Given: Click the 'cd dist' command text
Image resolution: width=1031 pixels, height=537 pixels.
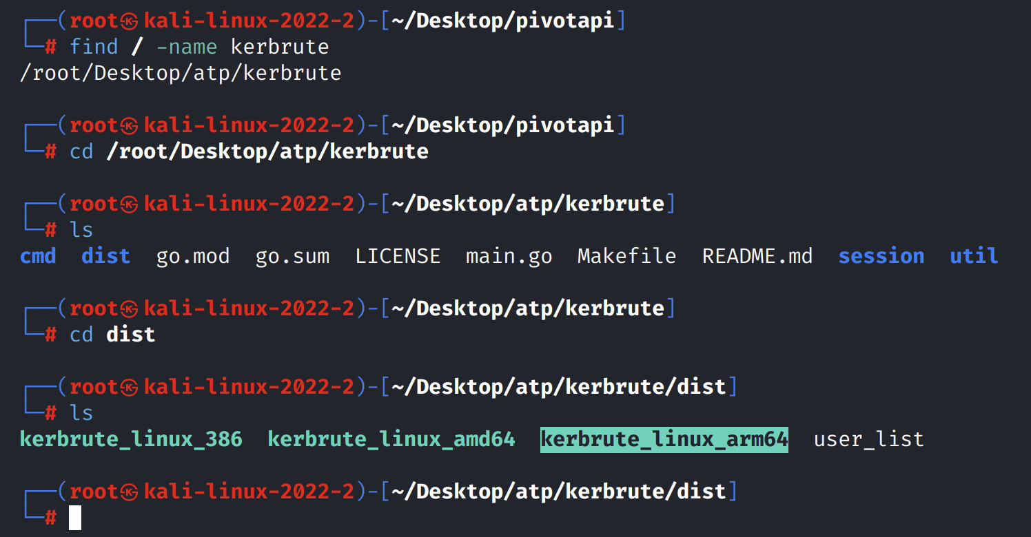Looking at the screenshot, I should 112,335.
